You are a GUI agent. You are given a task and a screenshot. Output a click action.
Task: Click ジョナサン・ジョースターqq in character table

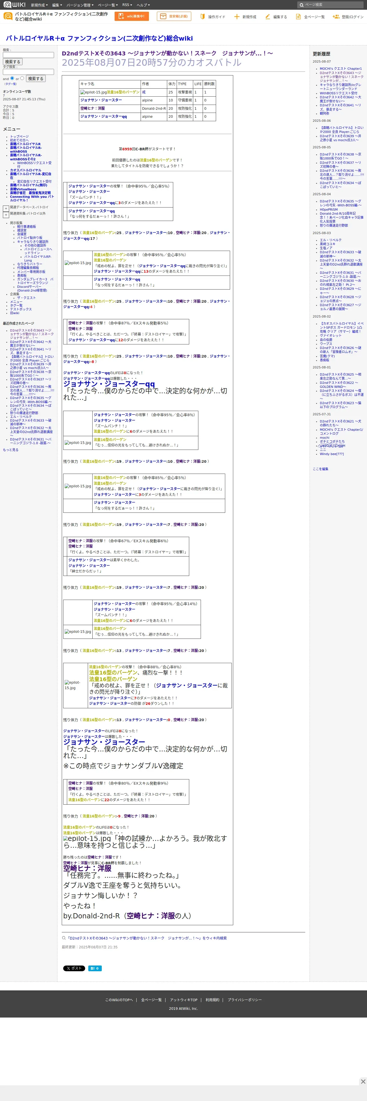coord(103,117)
